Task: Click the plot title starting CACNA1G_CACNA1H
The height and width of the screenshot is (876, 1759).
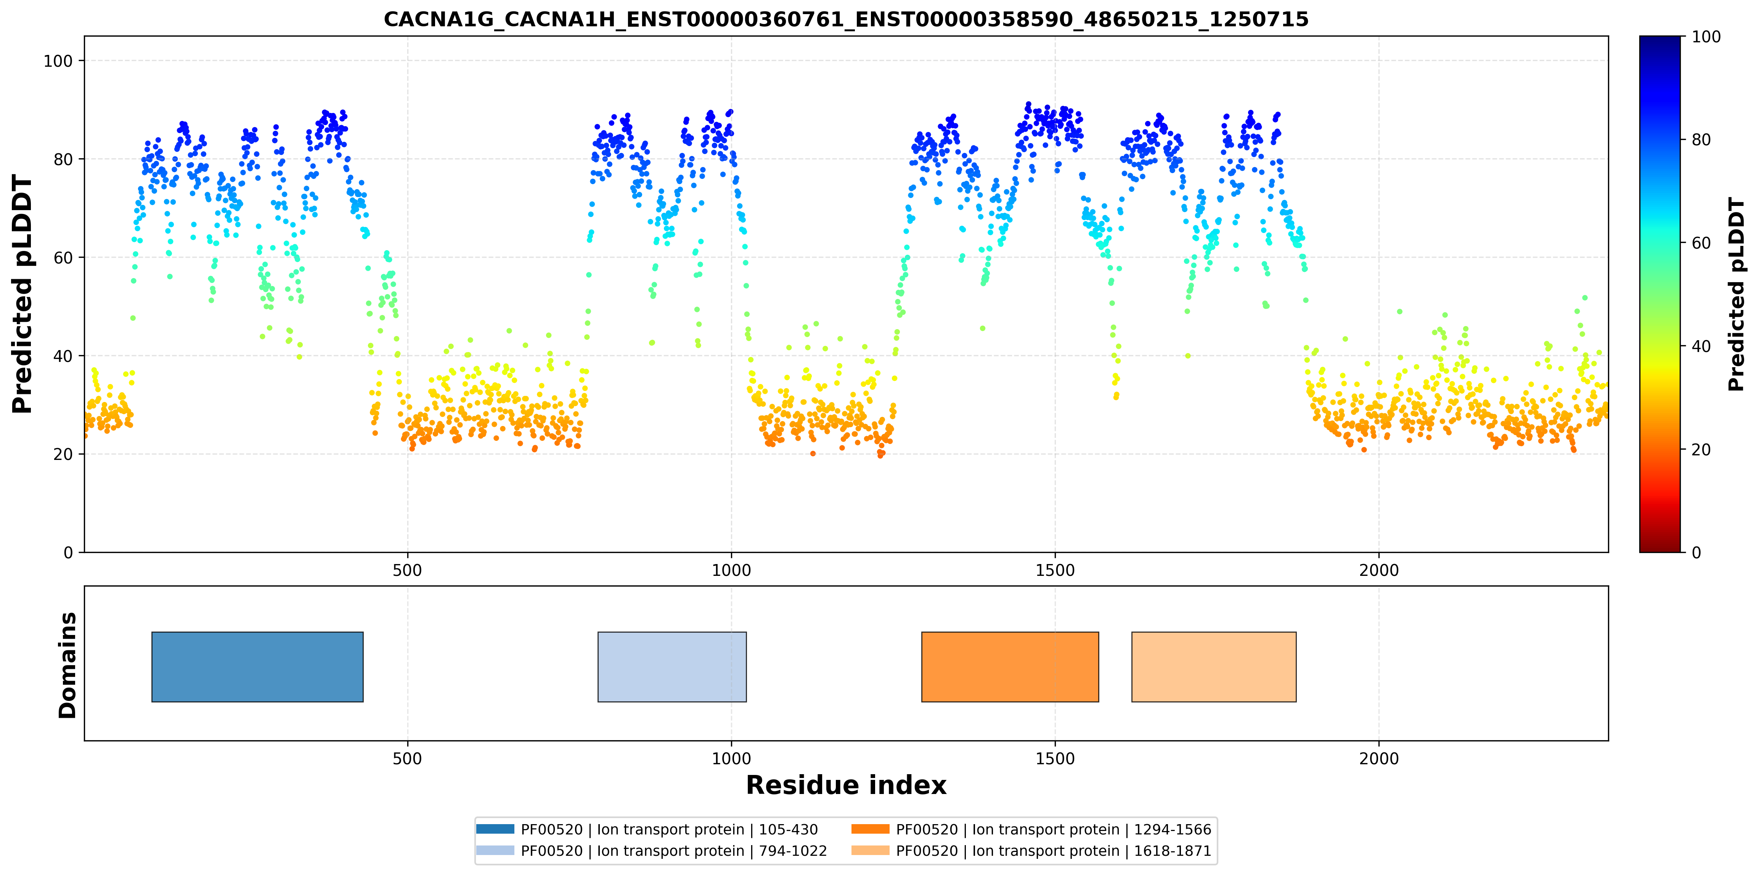Action: (x=846, y=19)
